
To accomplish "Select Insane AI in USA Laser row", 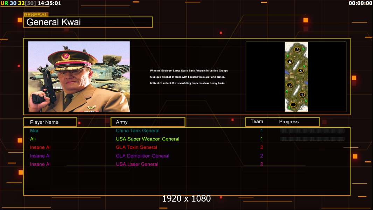I will tap(40, 164).
